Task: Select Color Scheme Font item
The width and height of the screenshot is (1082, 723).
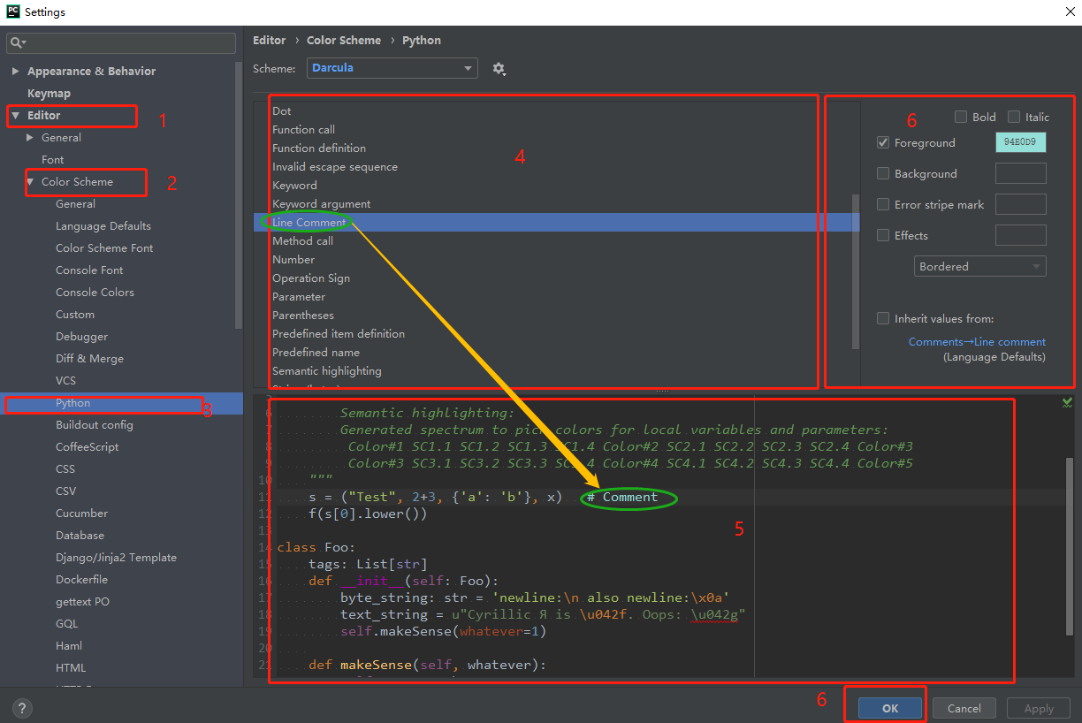Action: 104,247
